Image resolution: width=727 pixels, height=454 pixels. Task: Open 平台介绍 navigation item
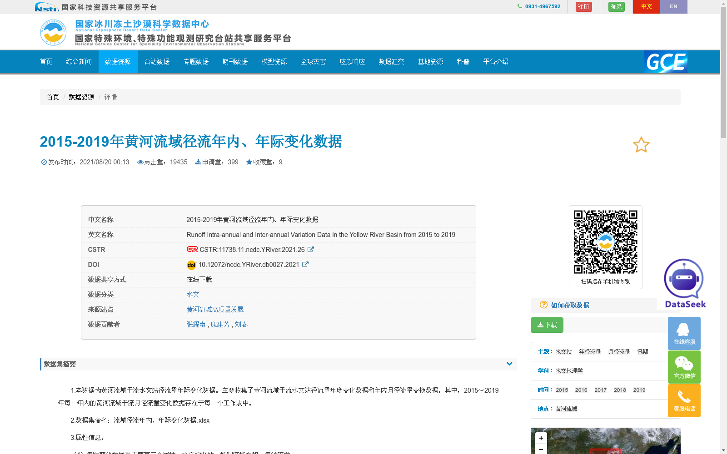(x=496, y=62)
